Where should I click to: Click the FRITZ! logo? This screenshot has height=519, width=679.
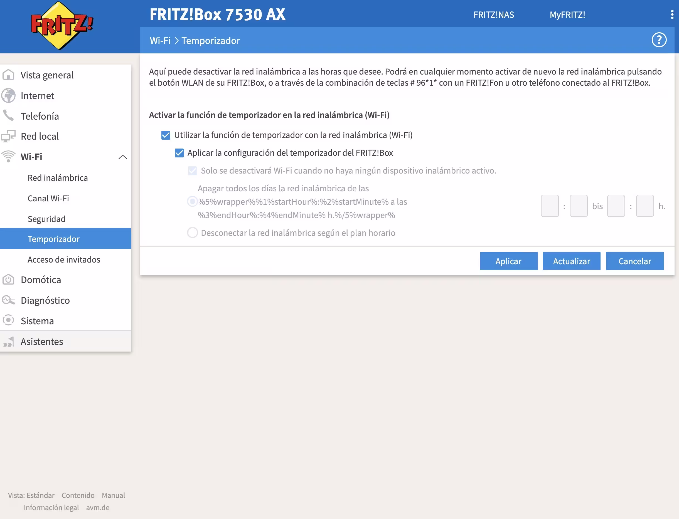(61, 25)
